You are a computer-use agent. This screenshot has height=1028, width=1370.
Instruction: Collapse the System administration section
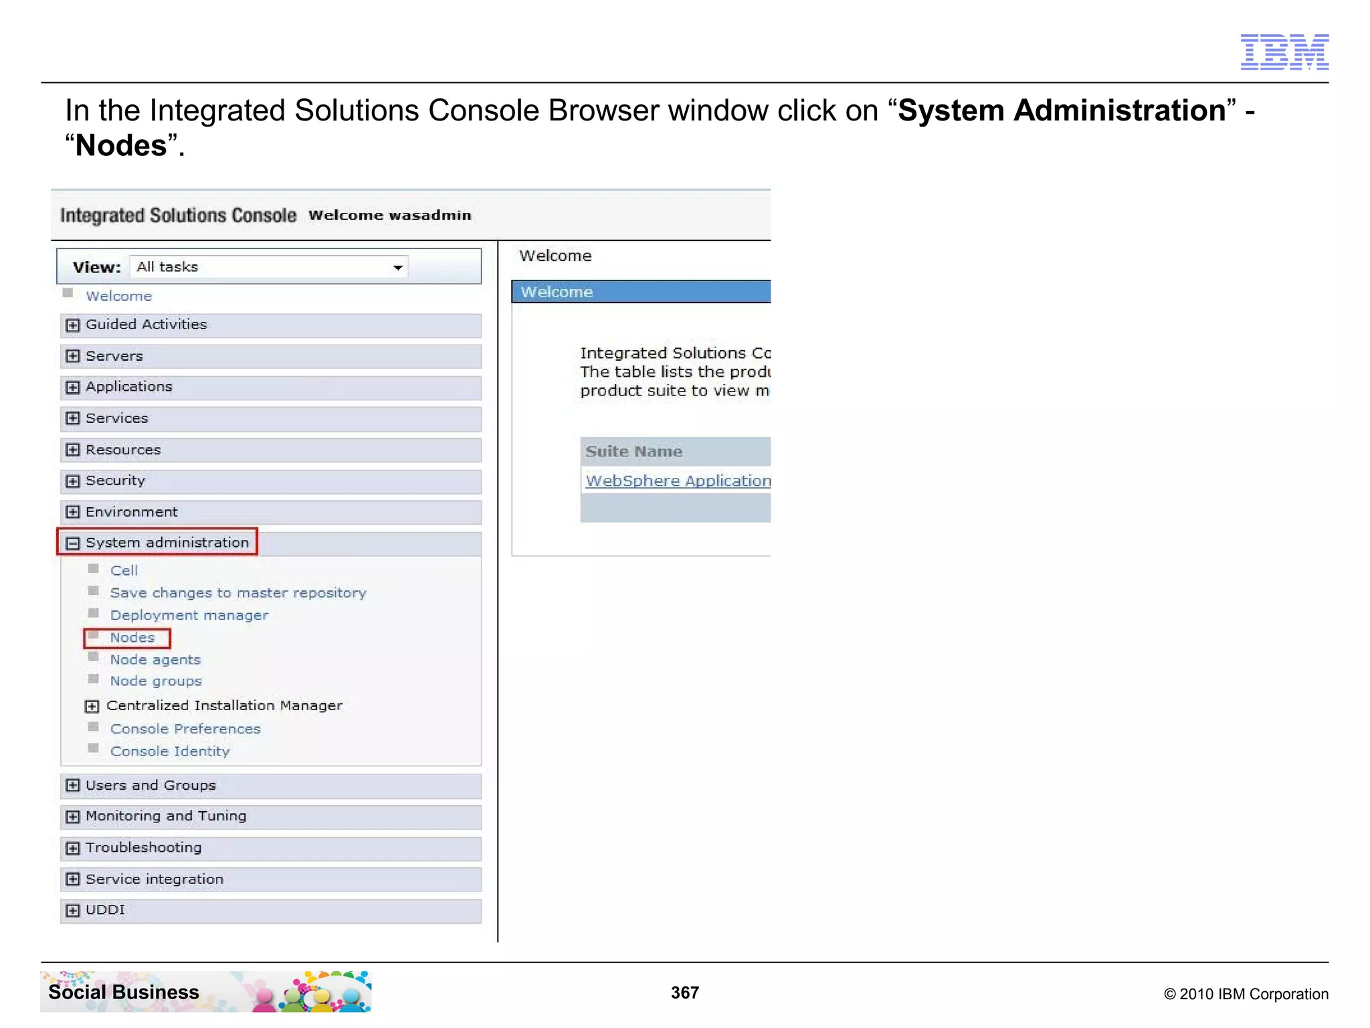tap(73, 543)
